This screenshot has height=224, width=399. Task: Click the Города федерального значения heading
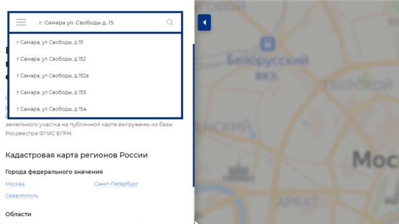(54, 172)
